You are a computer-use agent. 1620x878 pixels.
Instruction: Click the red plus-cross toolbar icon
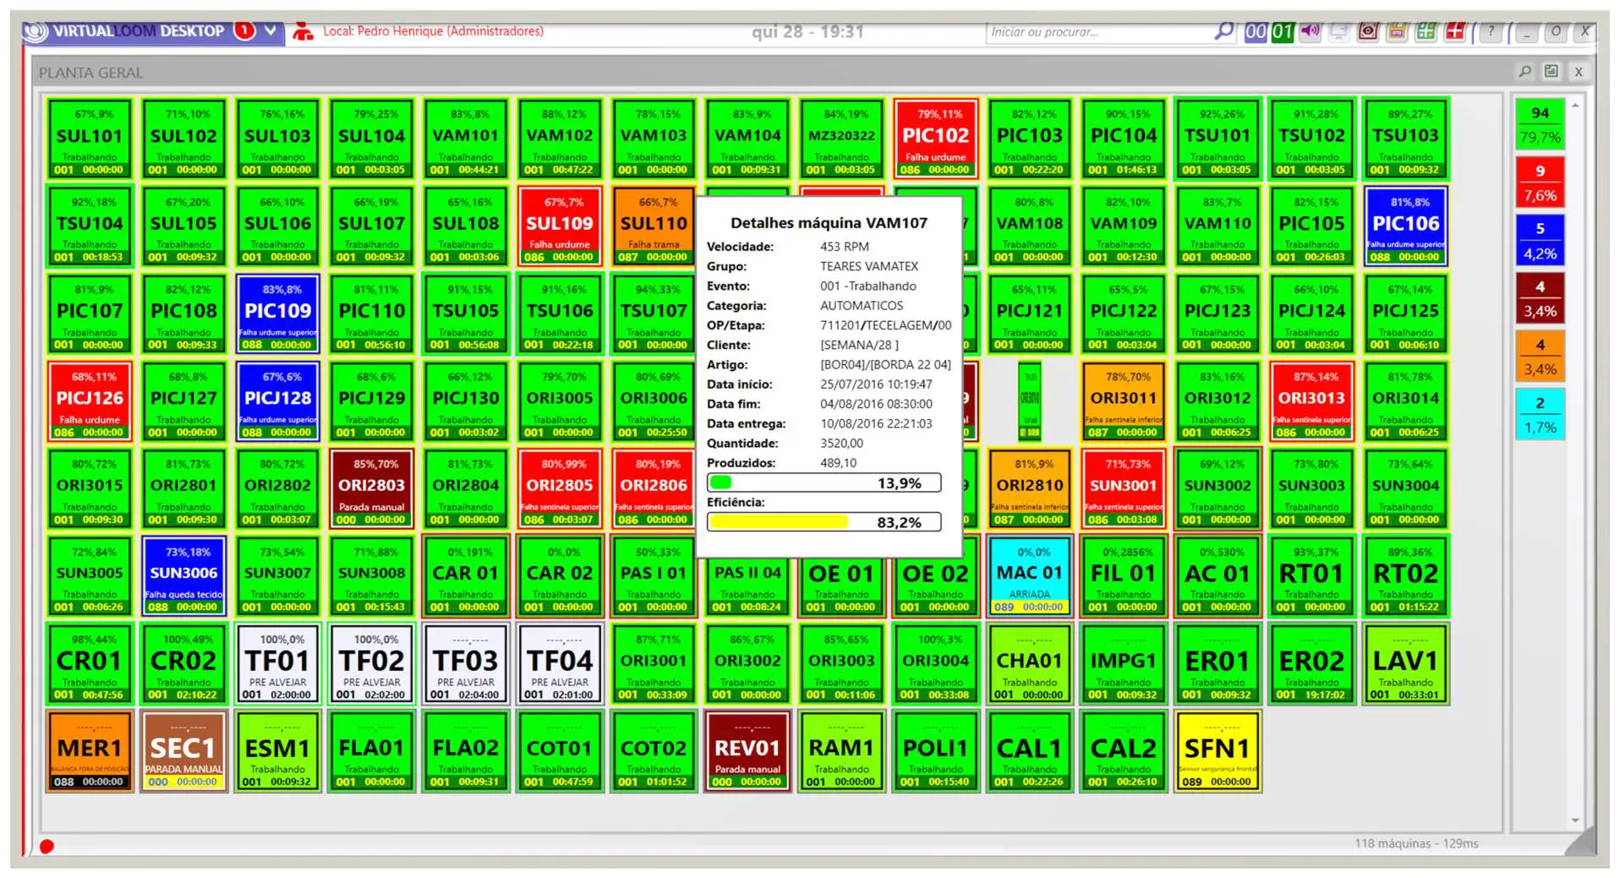(x=1455, y=31)
